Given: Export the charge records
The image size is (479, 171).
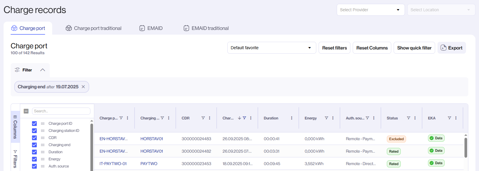Looking at the screenshot, I should click(x=452, y=48).
